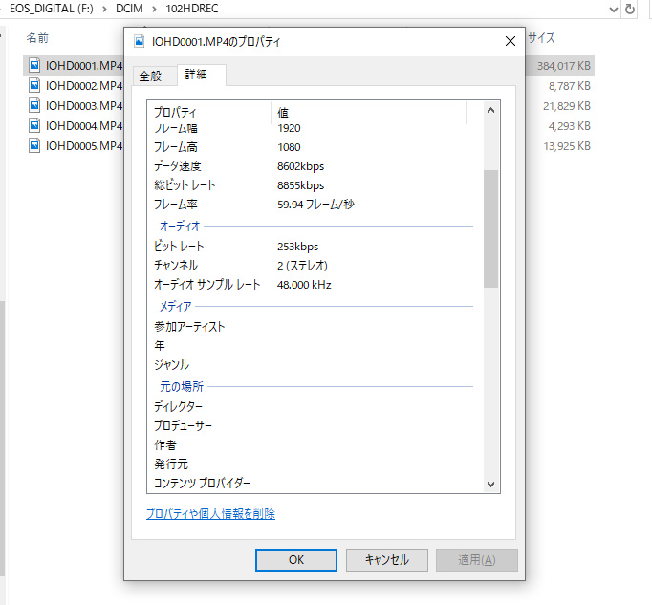Click the 参加アーティスト value field
Viewport: 652px width, 605px height.
click(x=373, y=327)
